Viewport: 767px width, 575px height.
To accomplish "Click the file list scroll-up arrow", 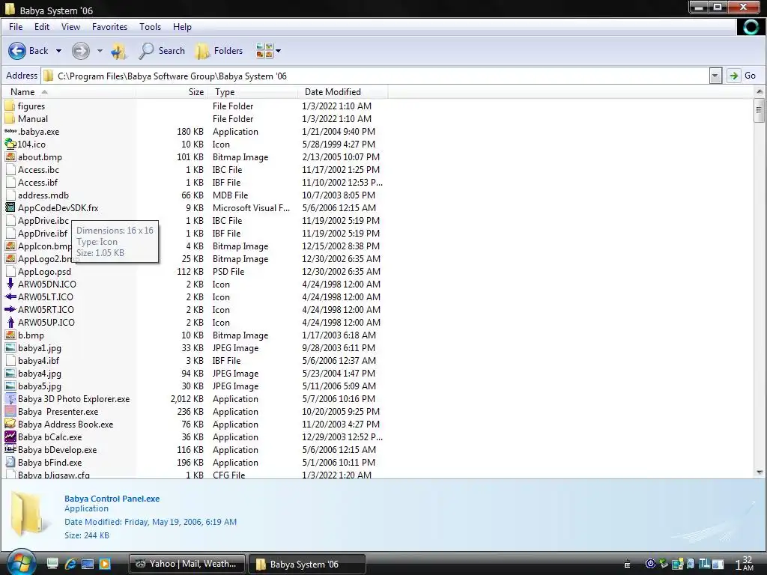I will [760, 91].
